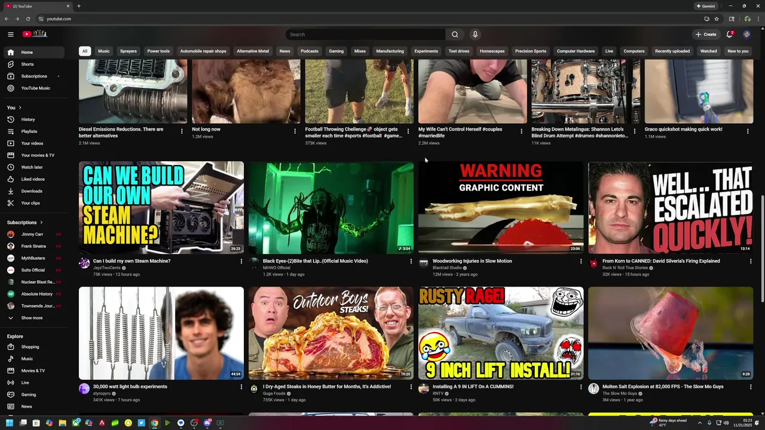The height and width of the screenshot is (430, 765).
Task: Click the YouTube logo
Action: click(34, 35)
